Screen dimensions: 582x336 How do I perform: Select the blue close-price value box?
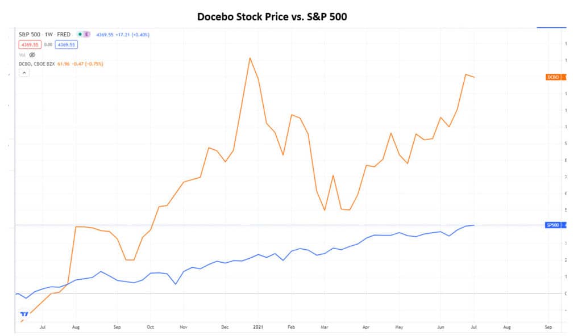click(x=66, y=44)
